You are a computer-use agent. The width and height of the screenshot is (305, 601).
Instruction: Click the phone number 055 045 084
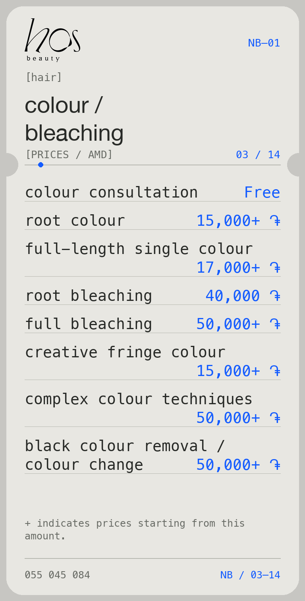coord(58,575)
